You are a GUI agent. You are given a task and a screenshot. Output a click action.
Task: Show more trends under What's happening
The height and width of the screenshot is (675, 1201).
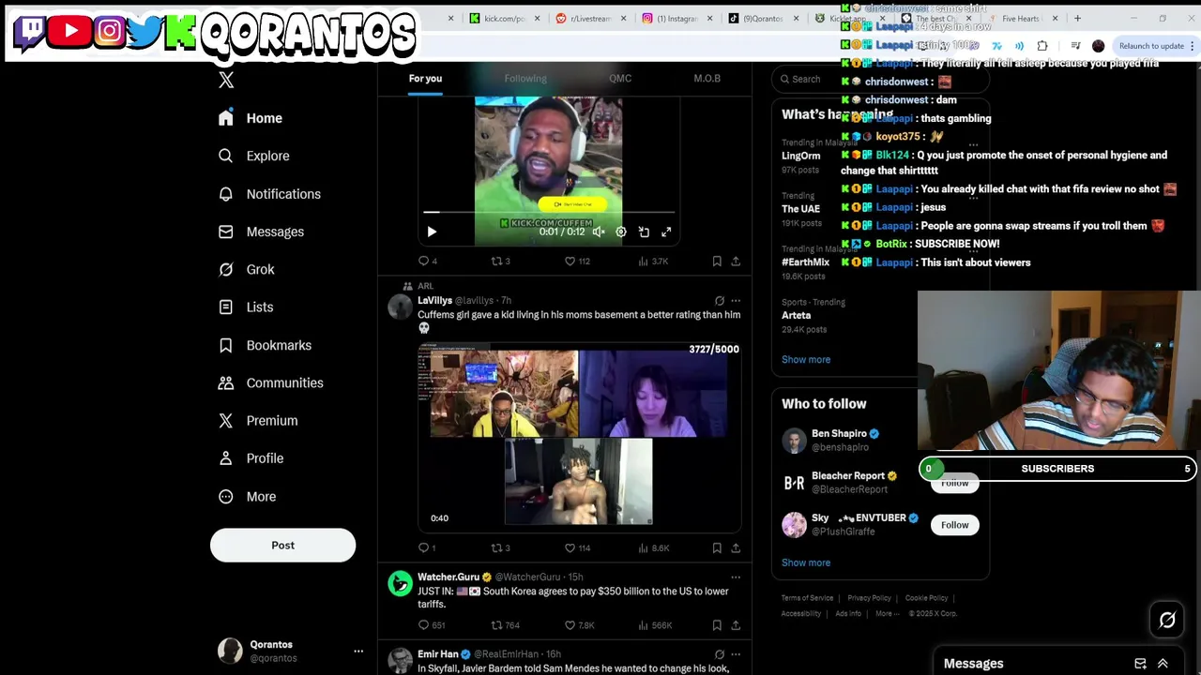point(806,359)
